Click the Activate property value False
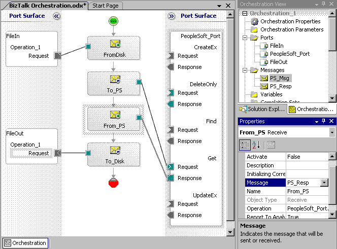 [x=307, y=157]
